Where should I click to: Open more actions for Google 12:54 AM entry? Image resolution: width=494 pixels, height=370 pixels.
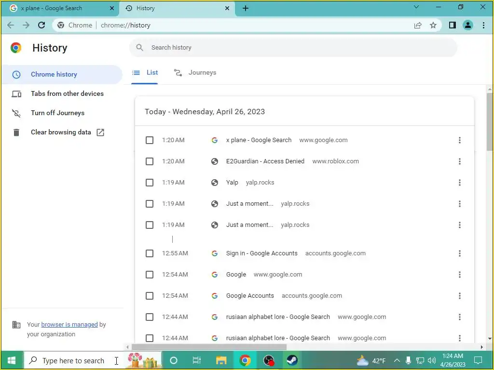point(460,275)
